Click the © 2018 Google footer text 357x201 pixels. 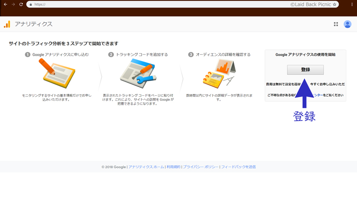114,167
